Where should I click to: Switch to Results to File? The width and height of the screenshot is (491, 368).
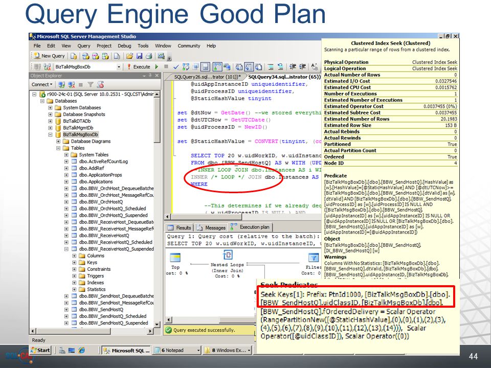point(259,66)
